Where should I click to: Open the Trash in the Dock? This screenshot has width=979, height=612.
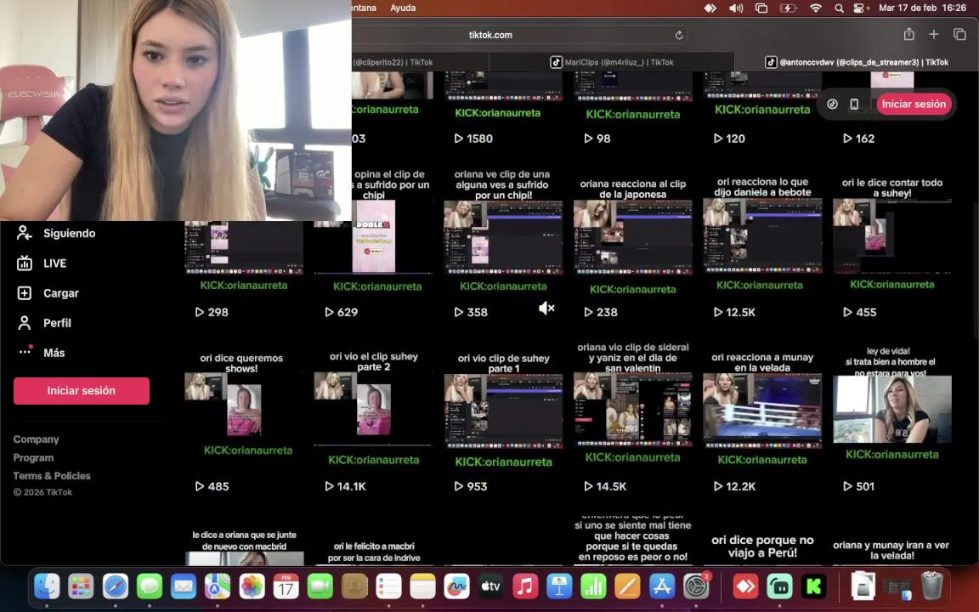(931, 586)
